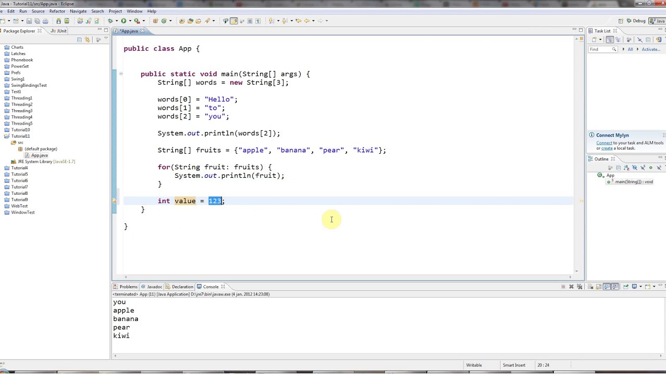This screenshot has height=374, width=666.
Task: Click the Activate... task link
Action: (x=651, y=49)
